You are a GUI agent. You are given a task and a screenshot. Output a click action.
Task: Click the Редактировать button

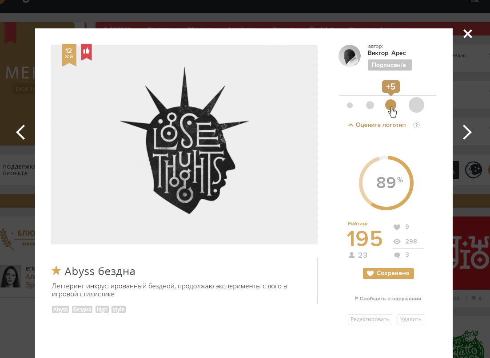370,319
